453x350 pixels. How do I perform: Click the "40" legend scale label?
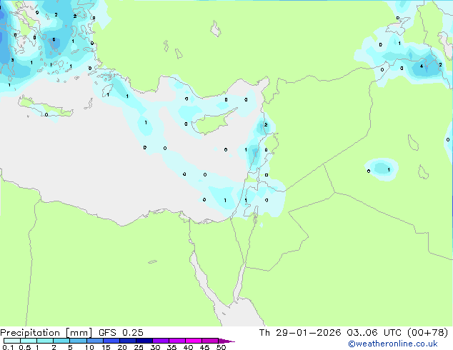click(x=188, y=347)
